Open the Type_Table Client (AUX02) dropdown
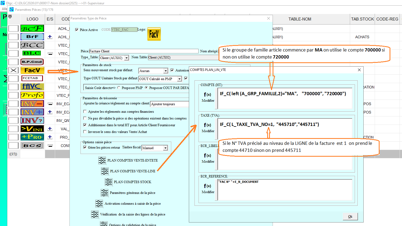 [x=126, y=58]
